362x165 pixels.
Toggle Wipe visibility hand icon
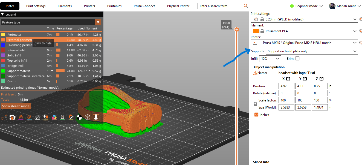(12, 117)
